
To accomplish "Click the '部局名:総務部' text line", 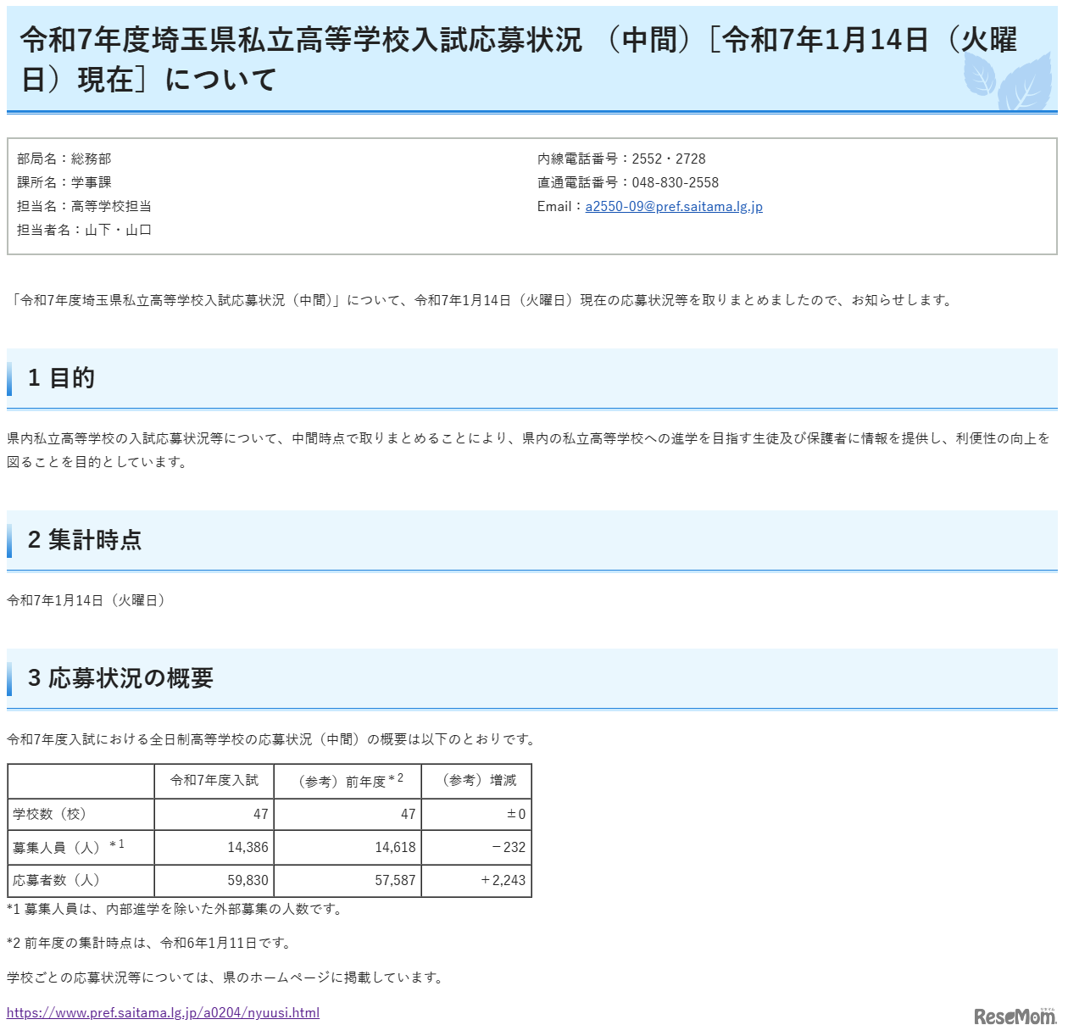I will (x=64, y=159).
